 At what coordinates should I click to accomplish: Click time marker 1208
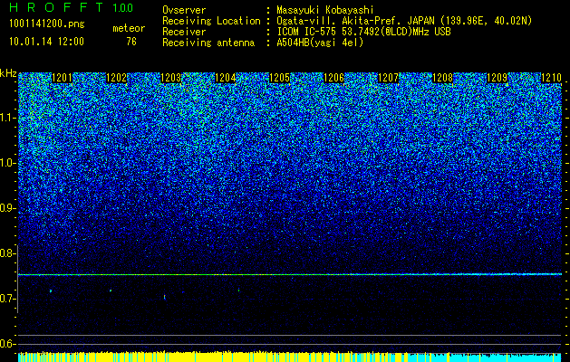point(443,78)
